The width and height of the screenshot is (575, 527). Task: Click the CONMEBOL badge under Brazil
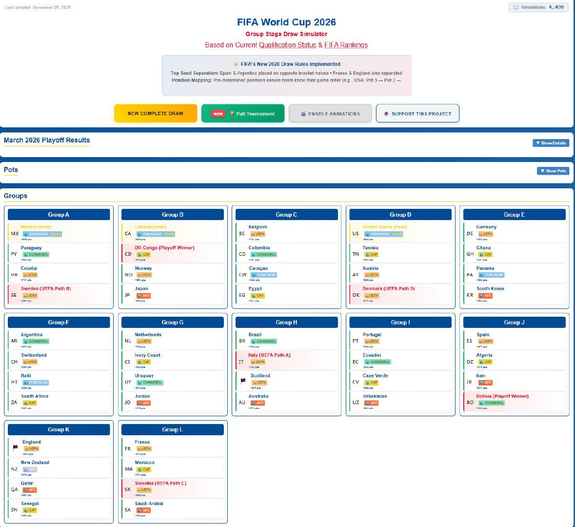coord(264,341)
